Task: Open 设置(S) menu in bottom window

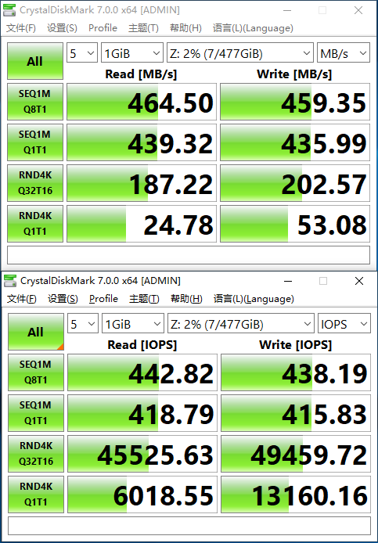Action: 63,299
